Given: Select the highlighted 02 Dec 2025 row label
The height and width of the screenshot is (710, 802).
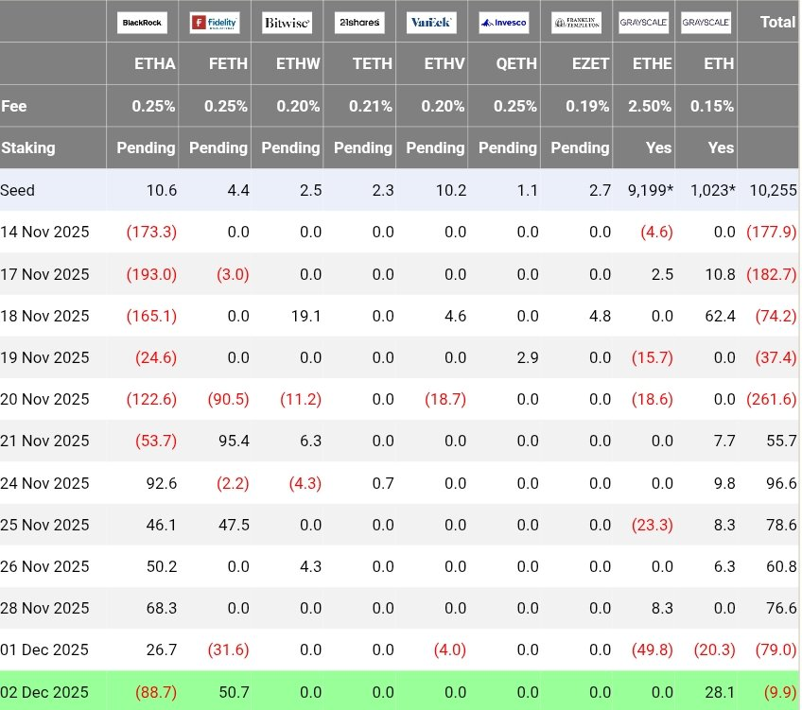Looking at the screenshot, I should tap(44, 692).
